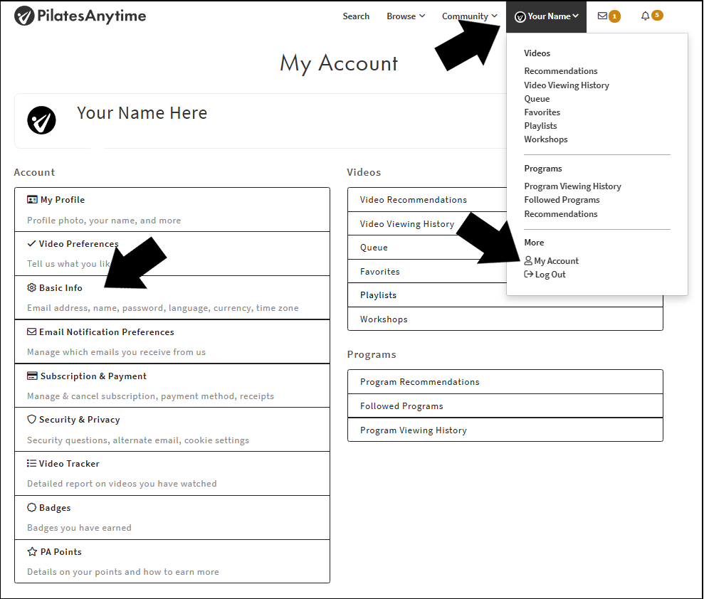Open Program Viewing History in Programs list
Screen dimensions: 704x599
505,430
